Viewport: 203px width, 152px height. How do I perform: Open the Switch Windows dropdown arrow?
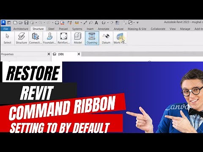pyautogui.click(x=134, y=22)
